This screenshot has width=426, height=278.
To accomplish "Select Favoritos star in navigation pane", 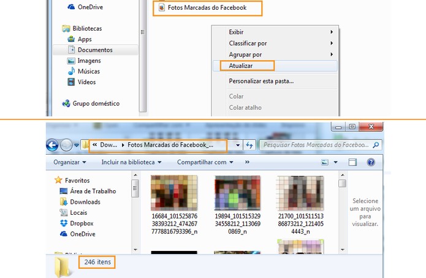I will (x=58, y=180).
